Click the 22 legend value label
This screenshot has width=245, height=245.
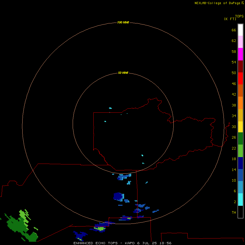click(234, 148)
